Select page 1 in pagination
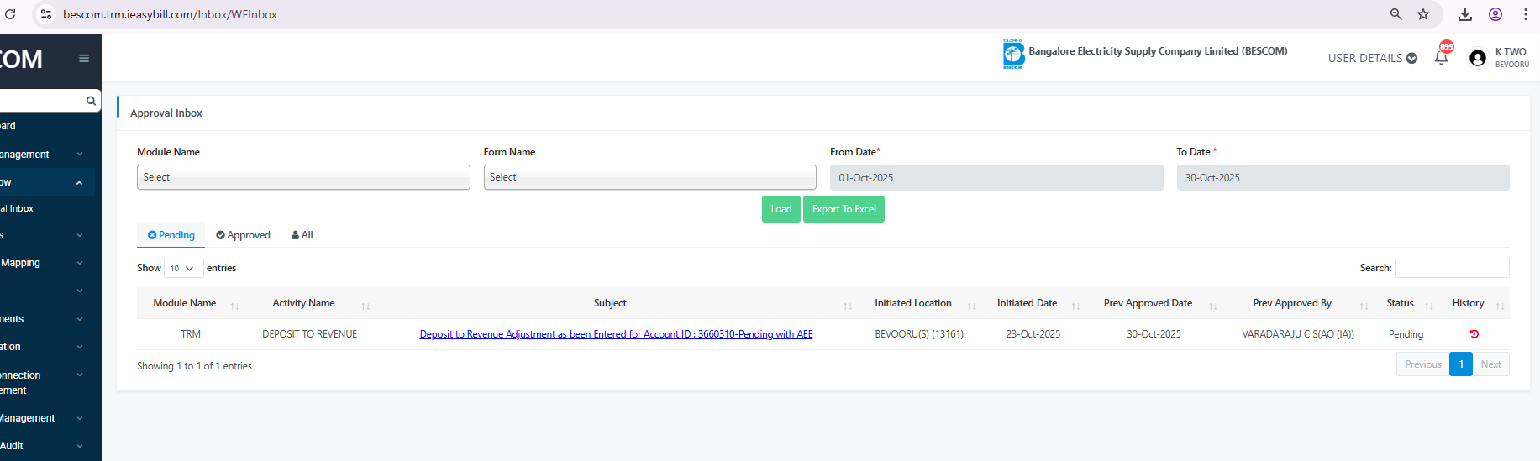Viewport: 1540px width, 461px height. 1461,364
